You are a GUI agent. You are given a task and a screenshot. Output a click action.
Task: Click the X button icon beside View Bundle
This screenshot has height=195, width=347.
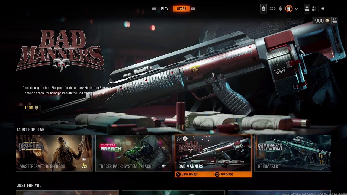[178, 174]
